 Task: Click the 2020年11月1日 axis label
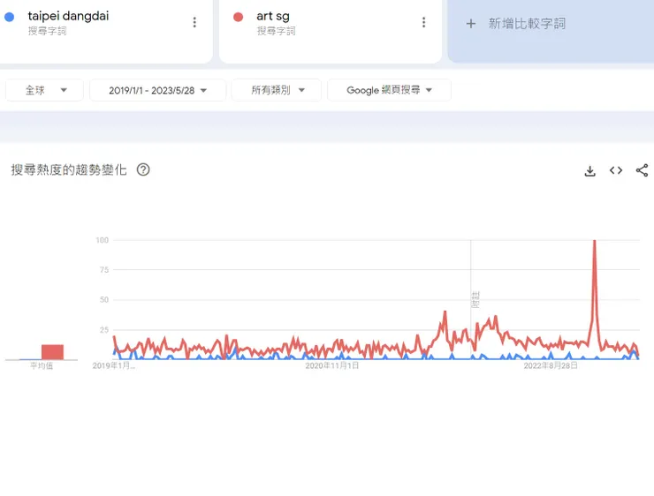[332, 365]
